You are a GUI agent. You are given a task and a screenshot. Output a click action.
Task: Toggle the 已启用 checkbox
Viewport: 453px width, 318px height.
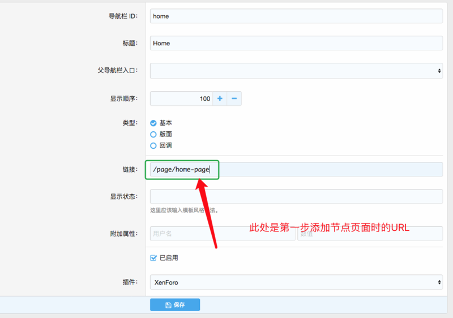pyautogui.click(x=153, y=258)
